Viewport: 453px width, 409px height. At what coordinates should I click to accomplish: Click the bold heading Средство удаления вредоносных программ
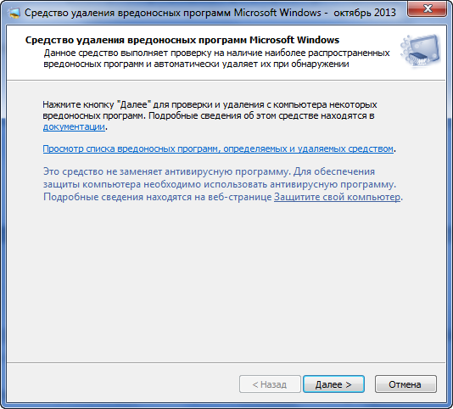pos(182,40)
